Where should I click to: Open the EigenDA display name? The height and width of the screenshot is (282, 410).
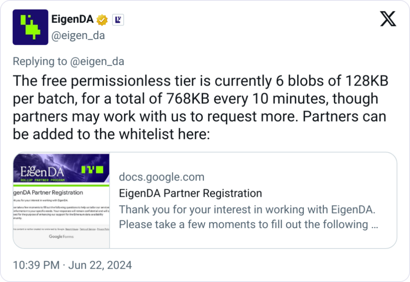pos(72,19)
